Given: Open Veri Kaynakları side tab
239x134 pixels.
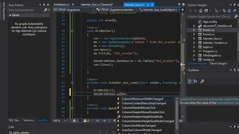Looking at the screenshot, I should click(x=4, y=11).
